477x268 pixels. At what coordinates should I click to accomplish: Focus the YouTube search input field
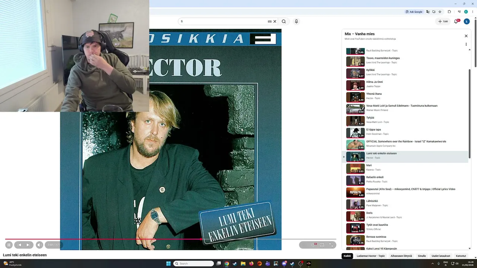point(224,21)
